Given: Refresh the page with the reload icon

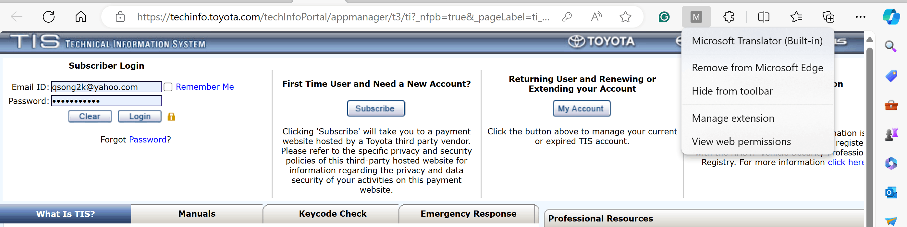Looking at the screenshot, I should (49, 17).
